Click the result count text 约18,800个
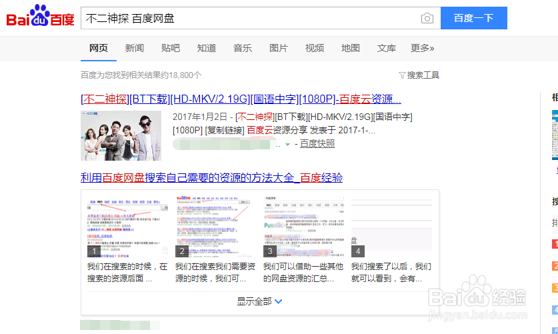This screenshot has height=334, width=558. (x=181, y=75)
